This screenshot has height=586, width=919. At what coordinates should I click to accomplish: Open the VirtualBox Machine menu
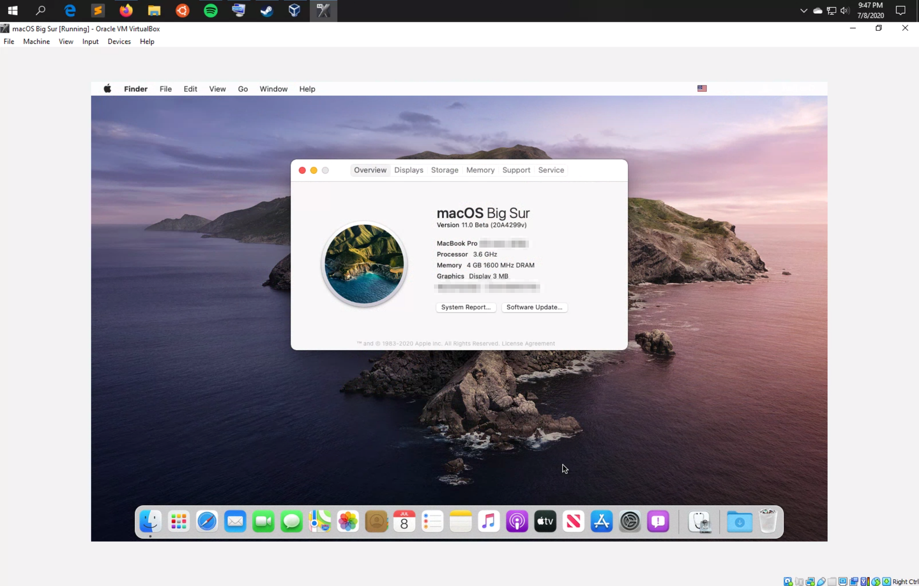[36, 41]
